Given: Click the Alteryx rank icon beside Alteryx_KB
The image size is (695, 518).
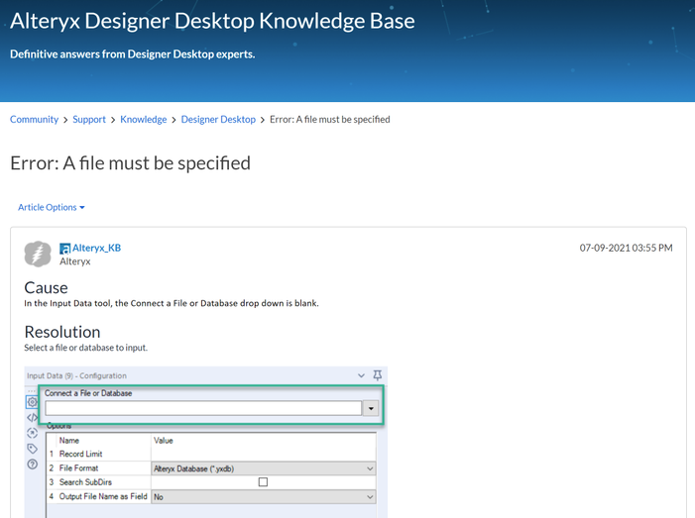Looking at the screenshot, I should click(x=64, y=249).
